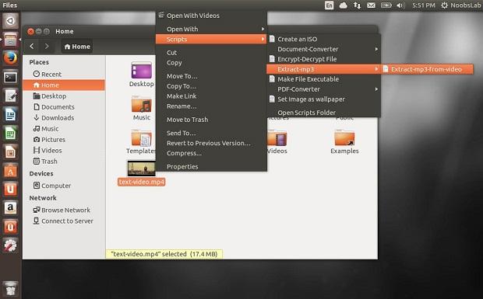Click the keyboard language En indicator
Image resolution: width=483 pixels, height=299 pixels.
[329, 5]
